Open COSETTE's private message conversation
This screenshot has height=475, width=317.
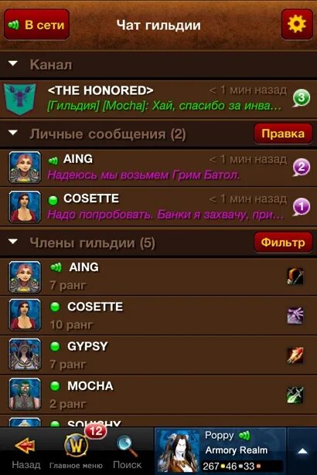158,206
